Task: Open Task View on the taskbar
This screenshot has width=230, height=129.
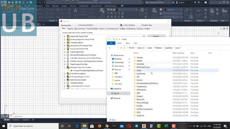Action: (x=69, y=126)
